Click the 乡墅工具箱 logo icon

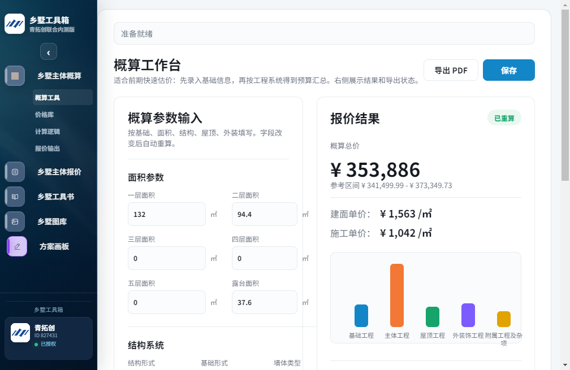(15, 24)
